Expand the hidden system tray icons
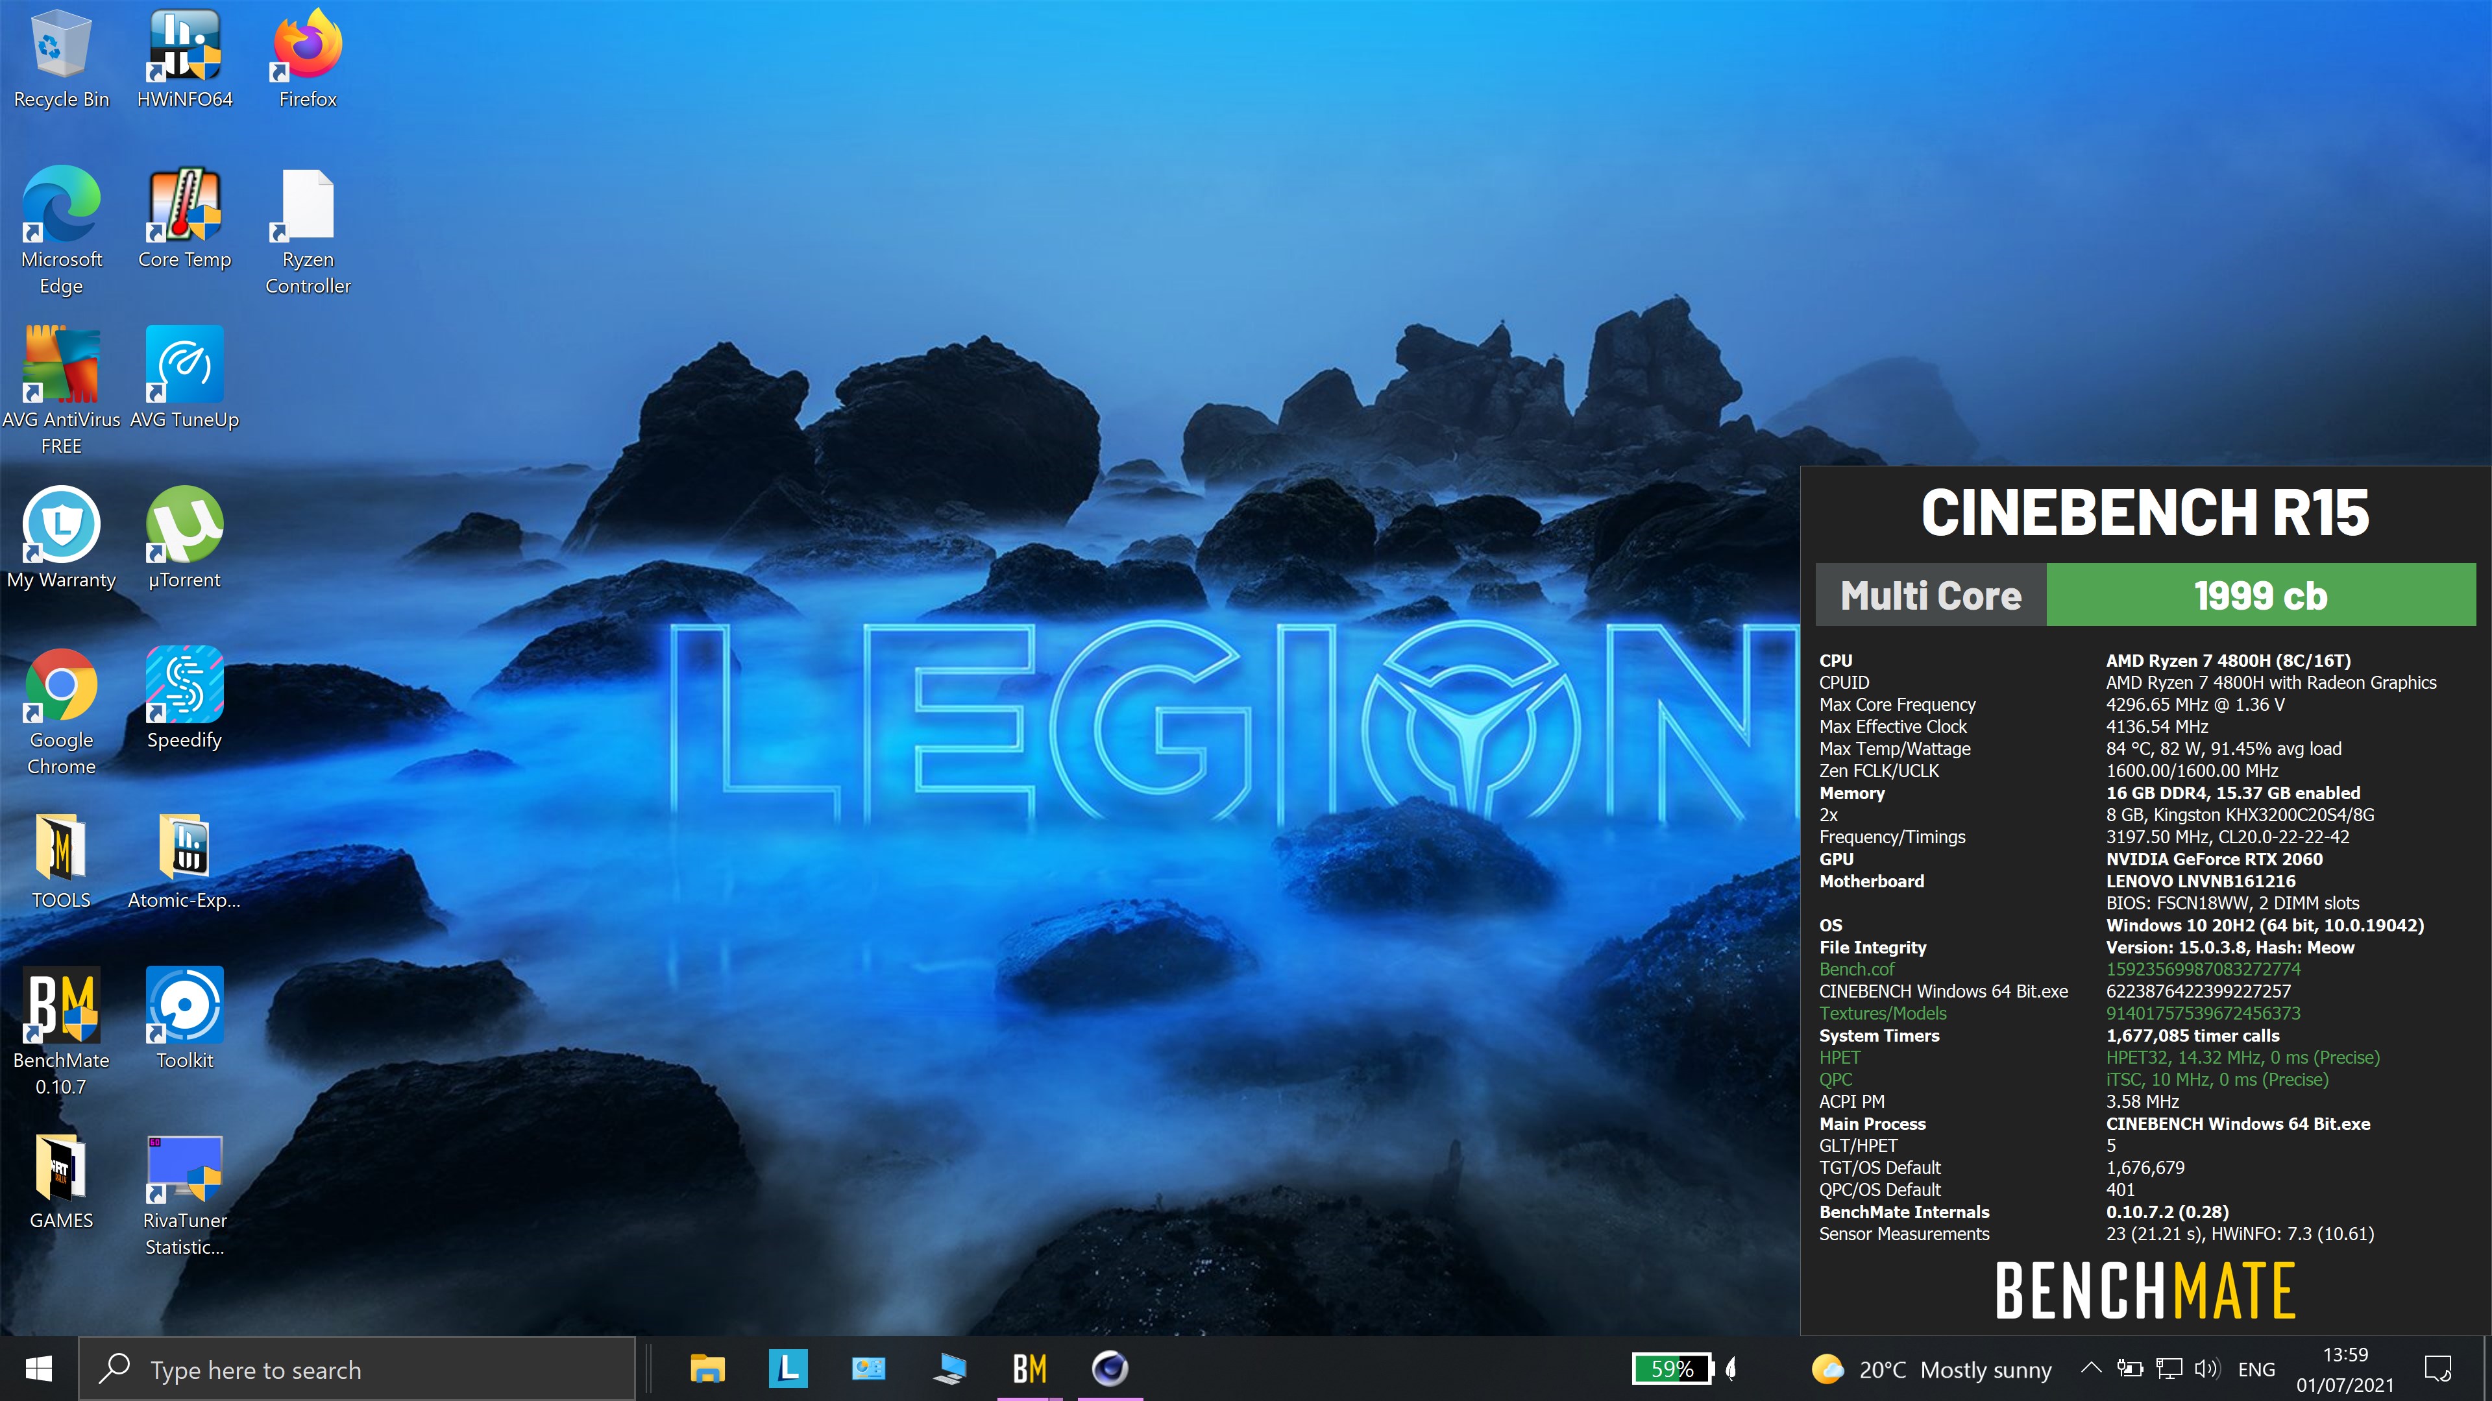The width and height of the screenshot is (2492, 1401). coord(2090,1368)
